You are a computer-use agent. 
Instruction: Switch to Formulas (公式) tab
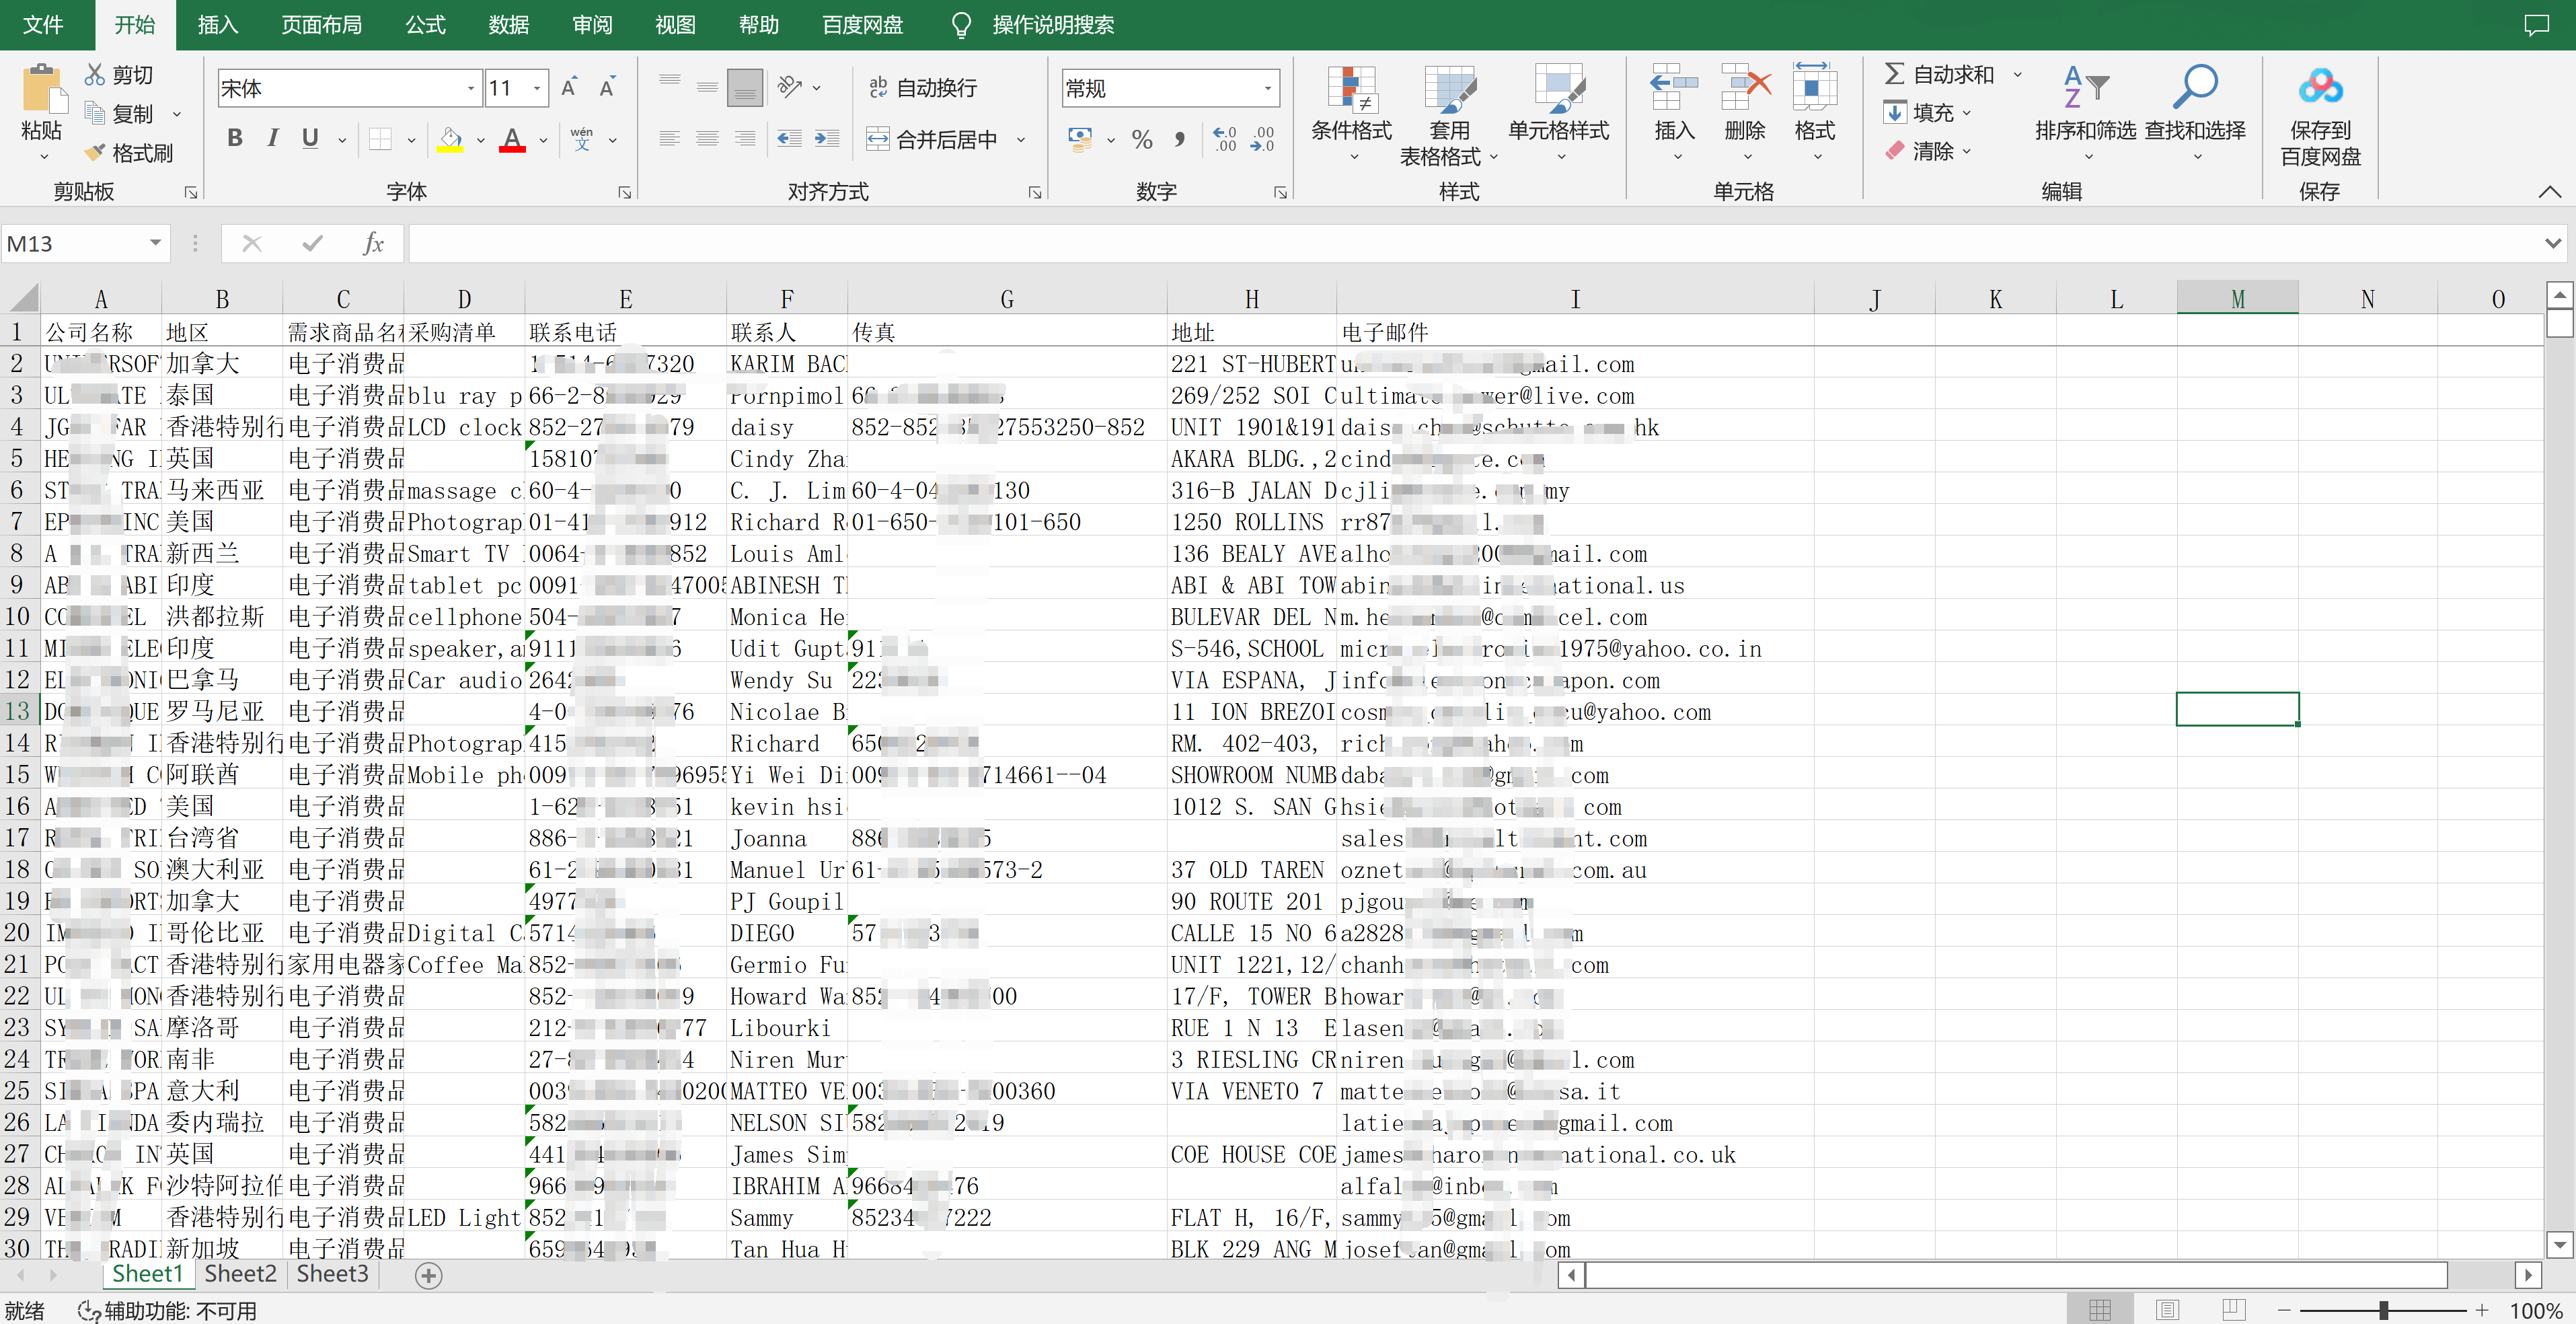click(x=425, y=25)
